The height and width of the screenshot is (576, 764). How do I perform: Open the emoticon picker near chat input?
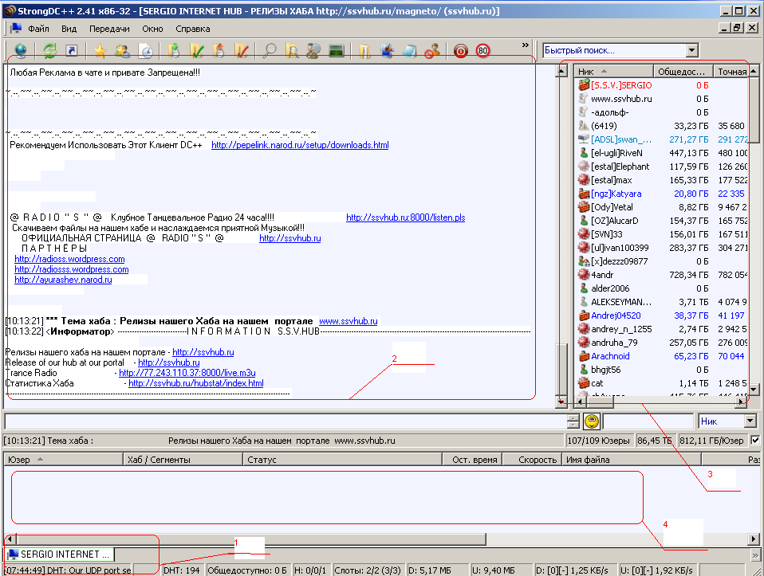pos(590,421)
